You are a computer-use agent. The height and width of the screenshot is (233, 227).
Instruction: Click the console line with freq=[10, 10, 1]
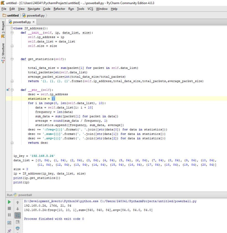pos(88,210)
